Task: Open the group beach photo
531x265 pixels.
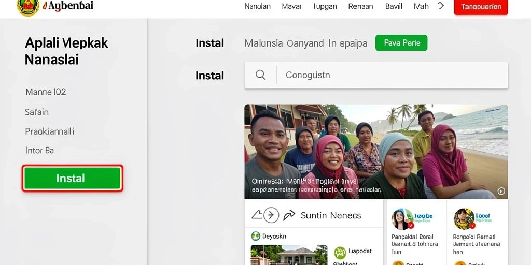Action: 376,152
